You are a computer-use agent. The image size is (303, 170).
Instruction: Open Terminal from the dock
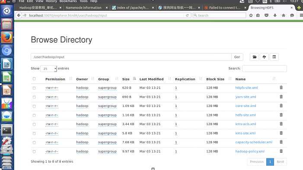click(x=7, y=130)
